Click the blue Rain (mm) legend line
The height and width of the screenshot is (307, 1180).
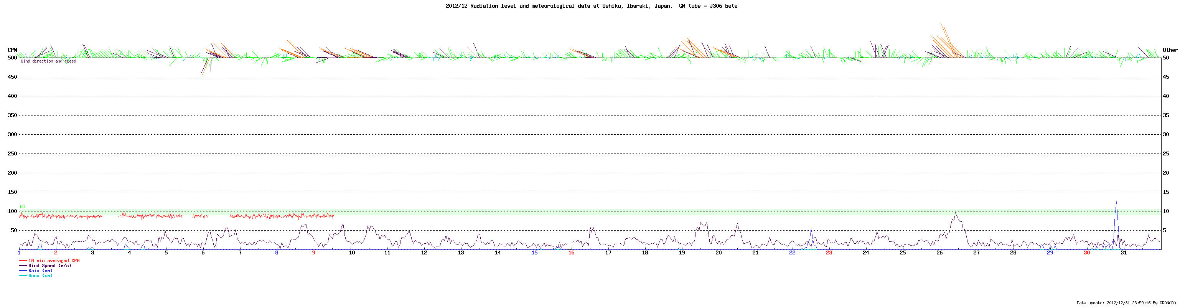click(23, 271)
